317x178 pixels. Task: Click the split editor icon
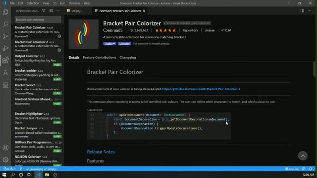coord(302,11)
